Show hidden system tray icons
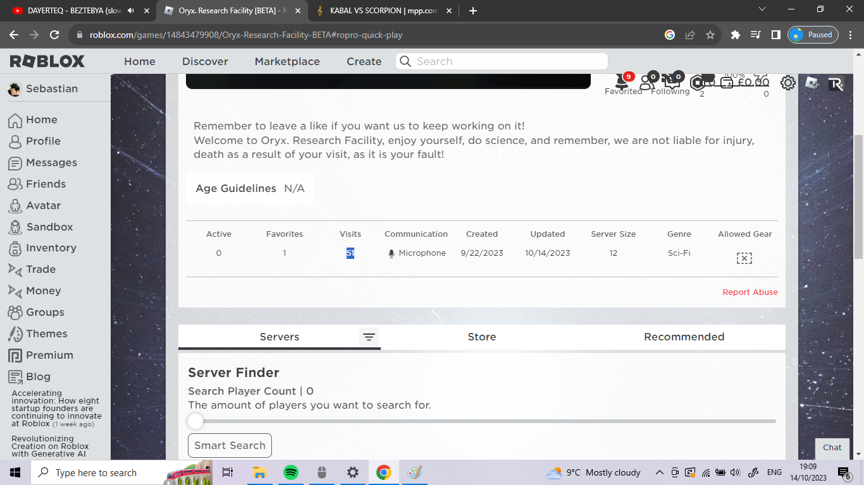864x485 pixels. 659,472
